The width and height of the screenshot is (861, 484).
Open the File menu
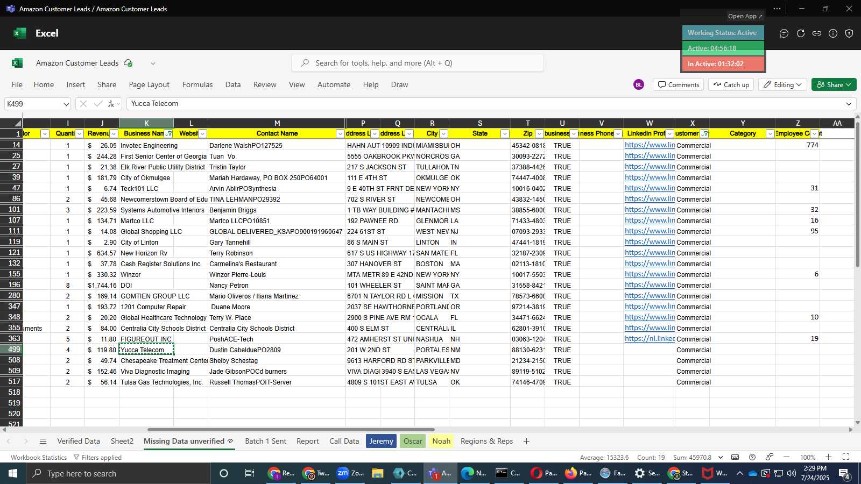17,84
